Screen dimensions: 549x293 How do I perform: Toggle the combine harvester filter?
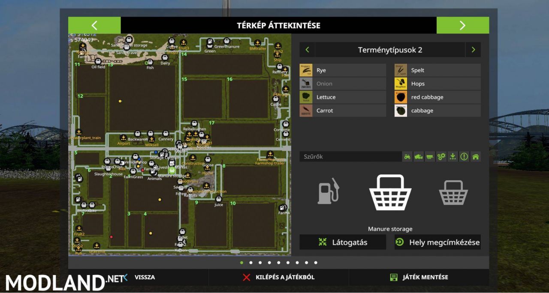(419, 157)
